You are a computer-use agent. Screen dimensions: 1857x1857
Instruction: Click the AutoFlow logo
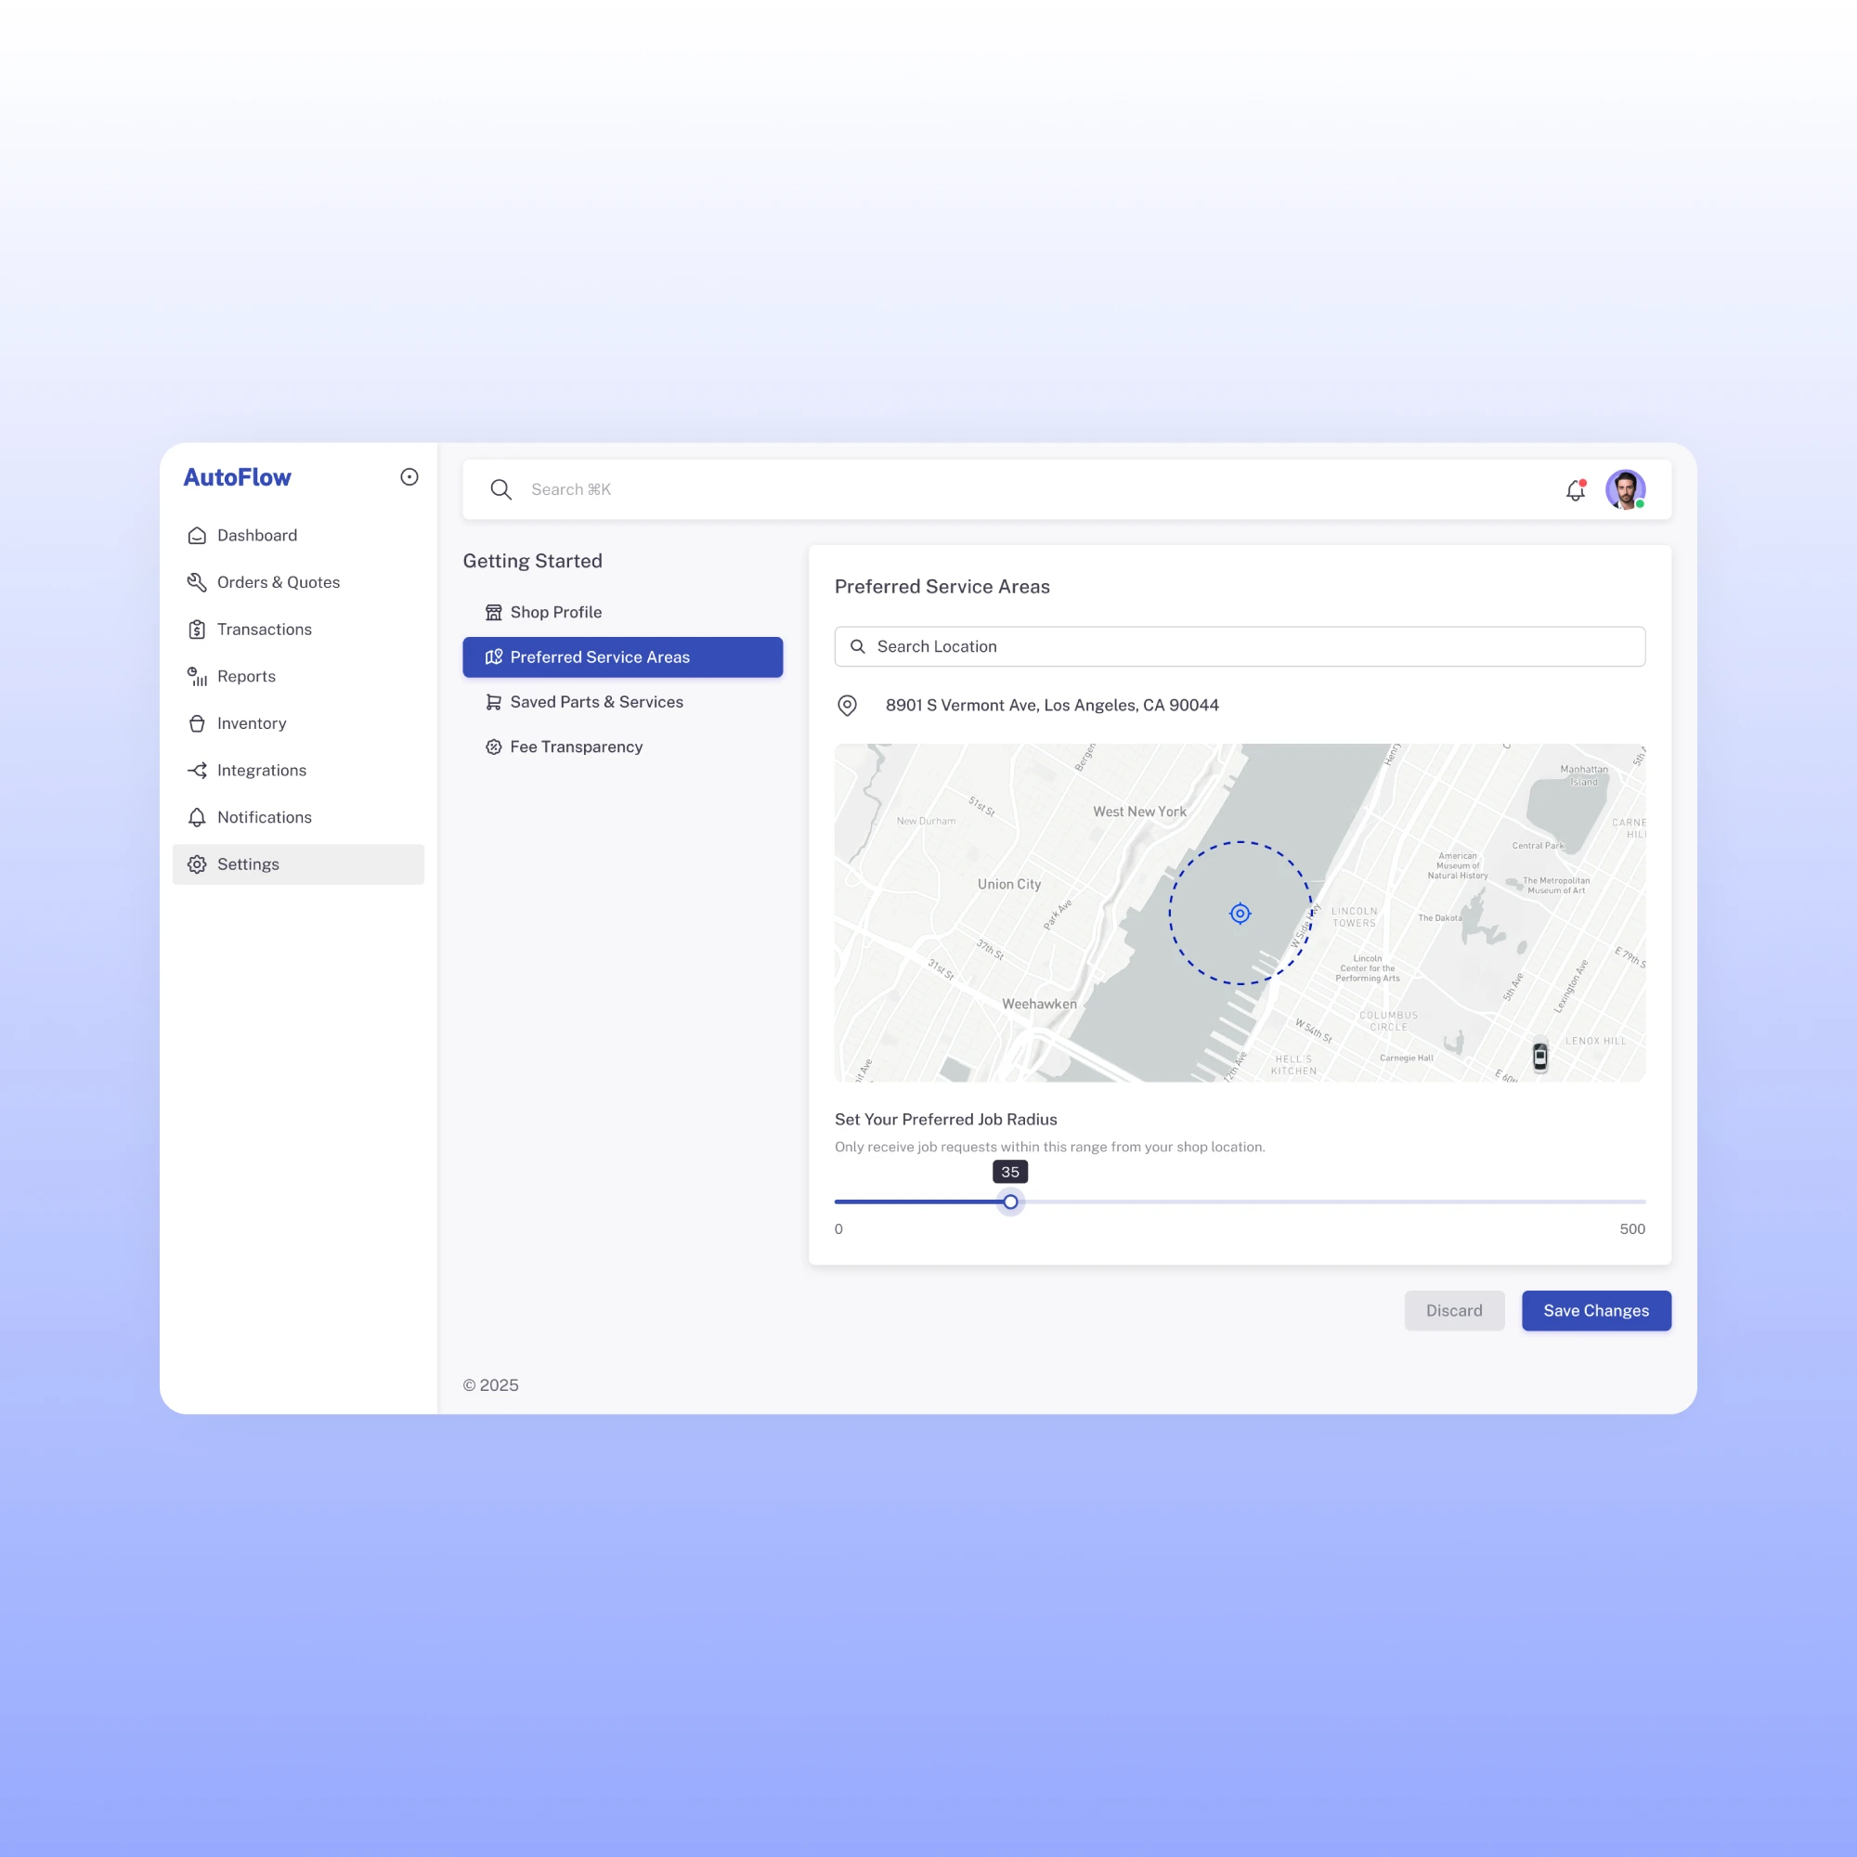point(238,476)
